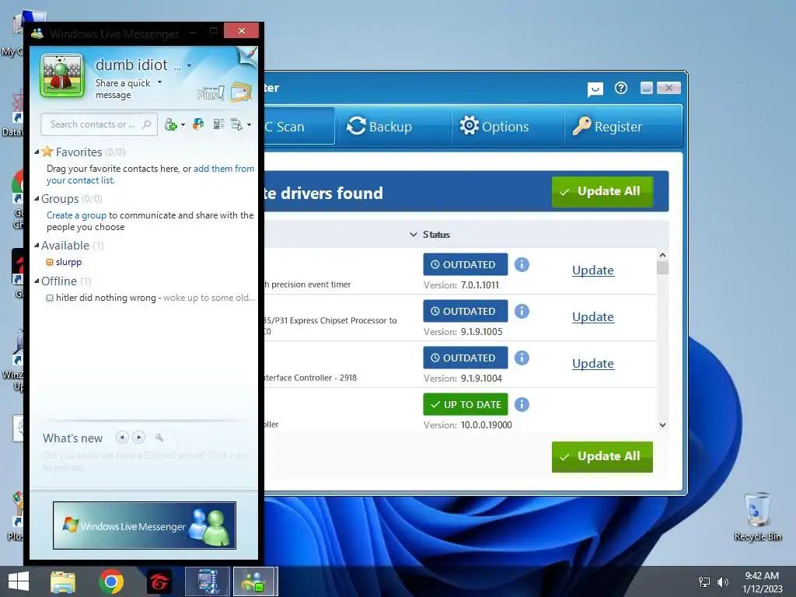Update the Interface Controller 2918 driver

pyautogui.click(x=593, y=364)
